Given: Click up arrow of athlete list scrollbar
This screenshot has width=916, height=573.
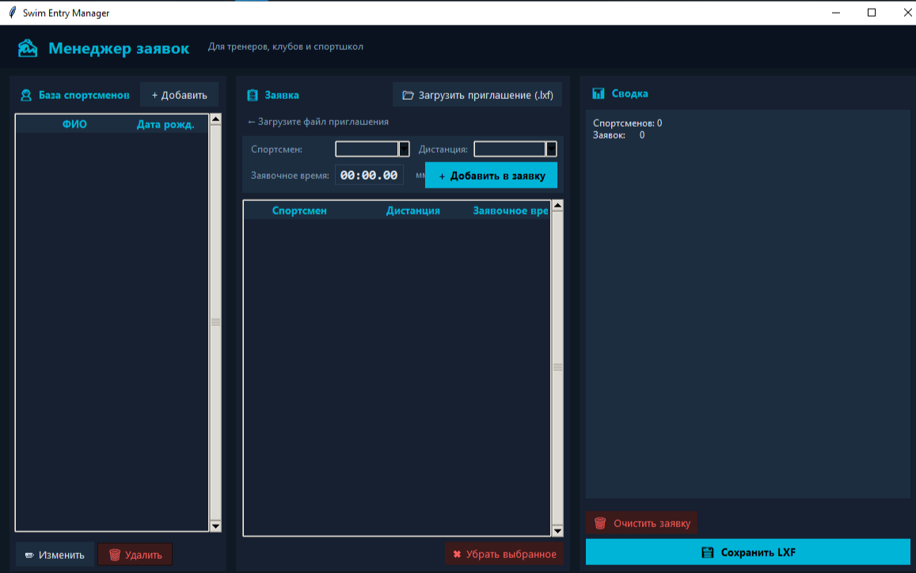Looking at the screenshot, I should pyautogui.click(x=215, y=120).
